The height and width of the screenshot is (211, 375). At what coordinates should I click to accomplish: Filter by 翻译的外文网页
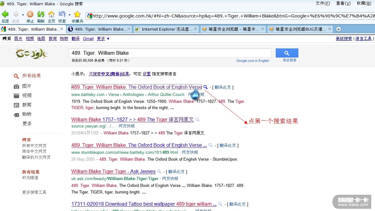coord(36,157)
